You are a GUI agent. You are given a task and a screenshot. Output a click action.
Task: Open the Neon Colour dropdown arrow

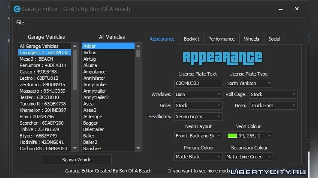(269, 136)
